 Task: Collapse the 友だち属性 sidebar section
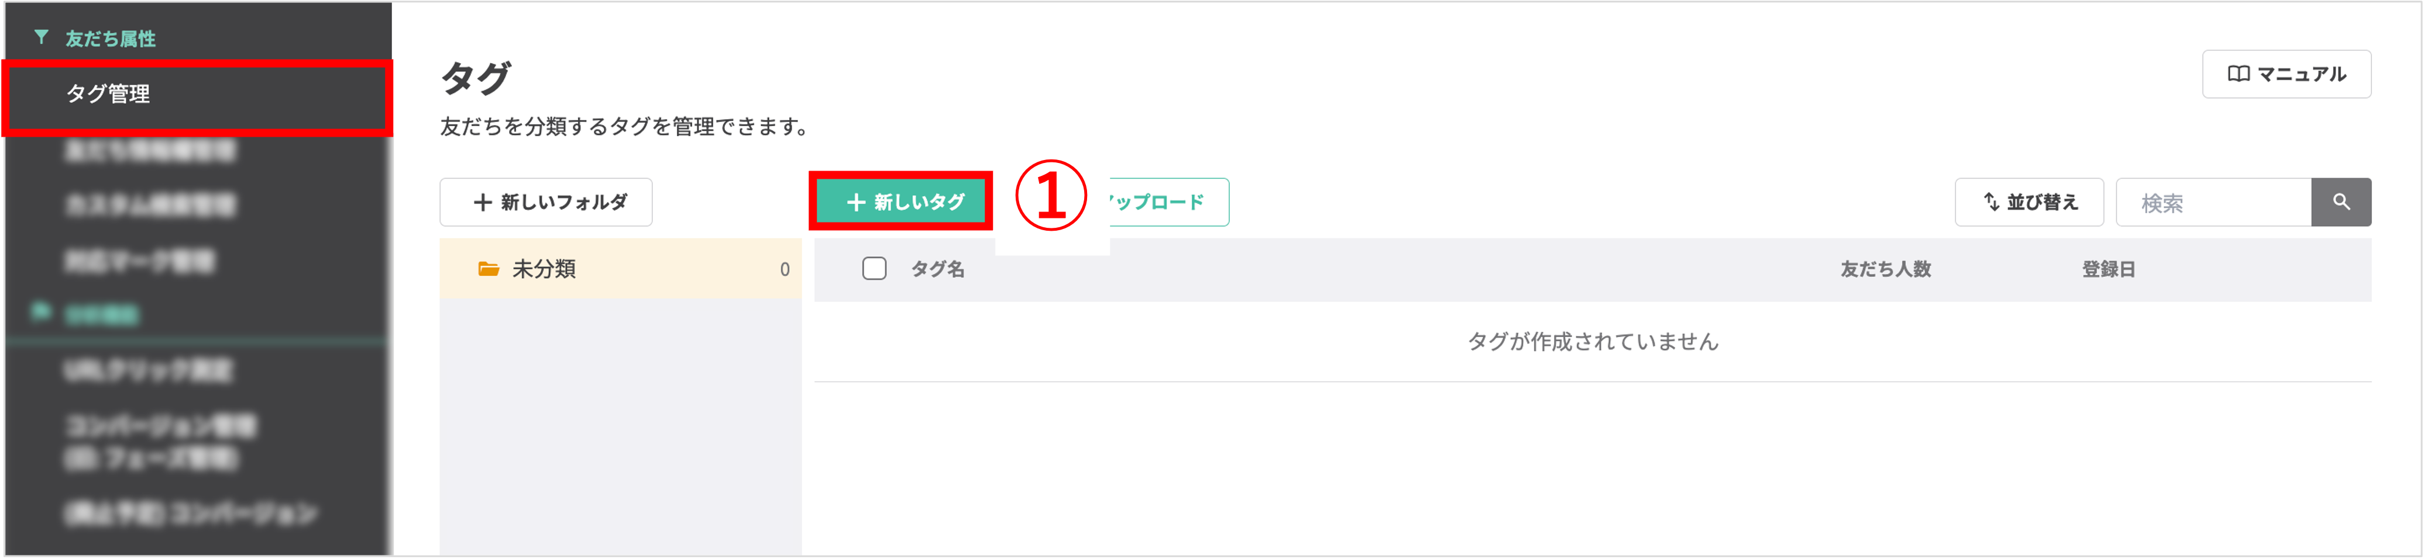(x=110, y=39)
